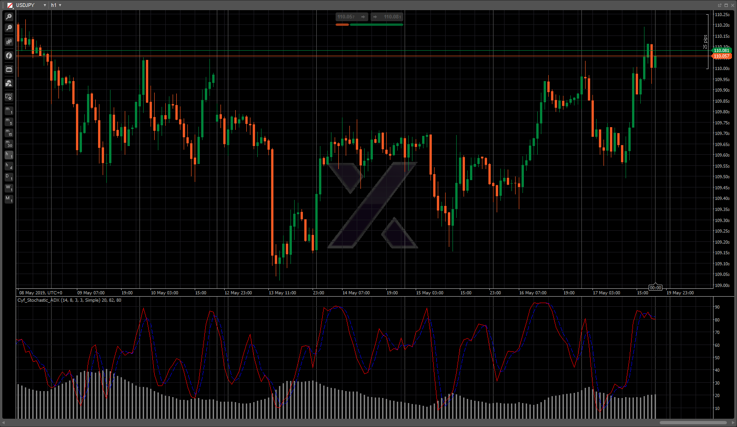The width and height of the screenshot is (737, 427).
Task: Select the h1 timeframe button
Action: pyautogui.click(x=9, y=155)
